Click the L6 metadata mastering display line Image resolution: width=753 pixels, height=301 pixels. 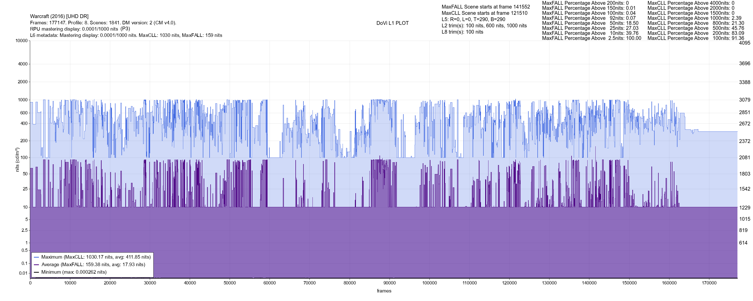coord(126,35)
